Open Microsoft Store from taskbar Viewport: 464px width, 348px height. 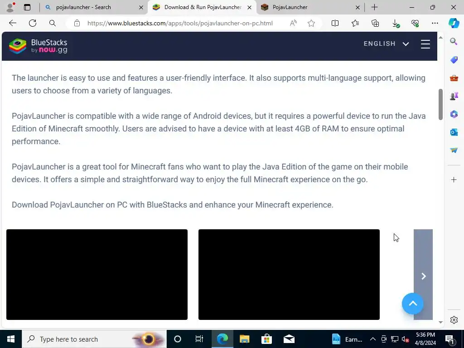pos(266,339)
